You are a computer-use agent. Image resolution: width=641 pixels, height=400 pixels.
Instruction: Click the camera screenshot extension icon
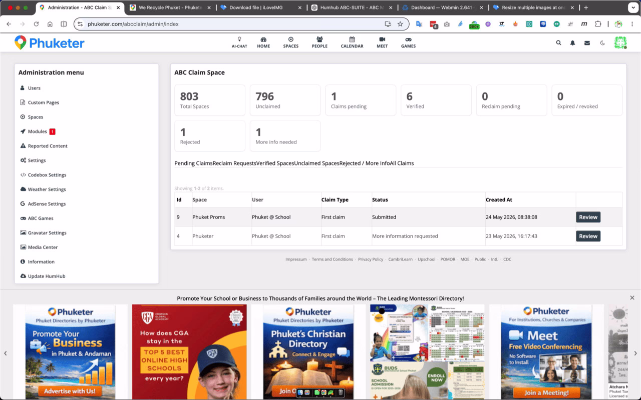click(447, 24)
